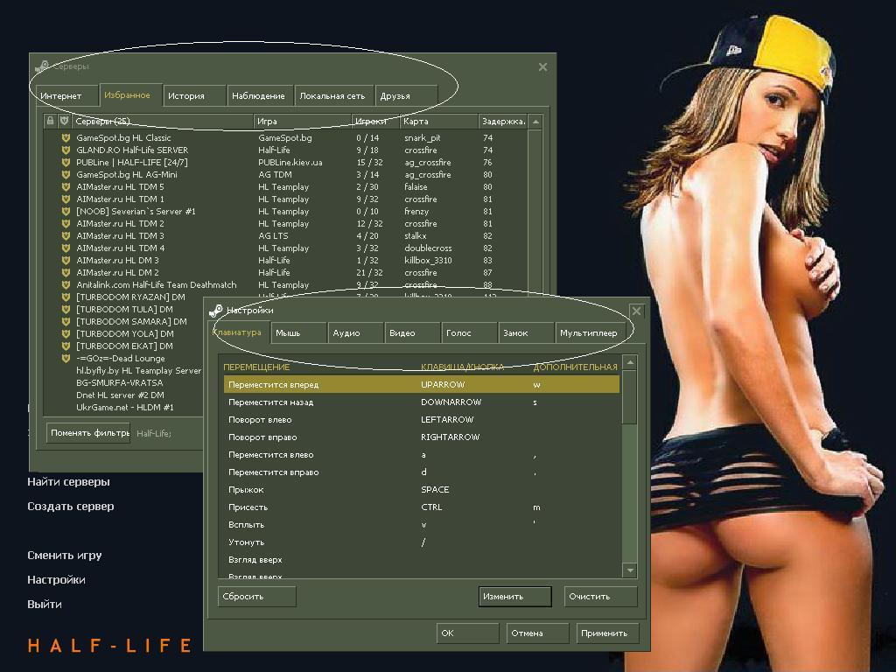Viewport: 896px width, 672px height.
Task: Open the Локальная сеть tab
Action: tap(333, 95)
